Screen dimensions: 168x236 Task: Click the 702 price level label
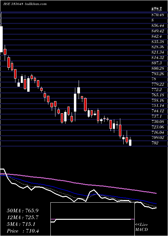(x=155, y=143)
